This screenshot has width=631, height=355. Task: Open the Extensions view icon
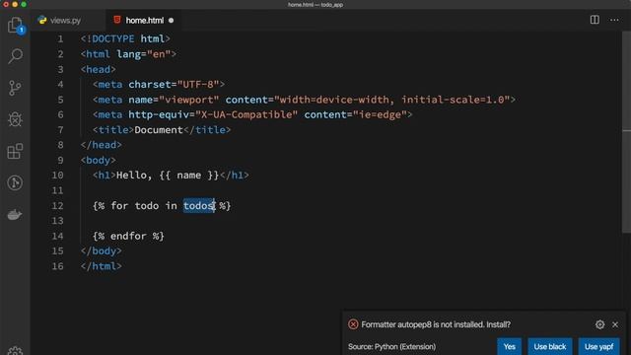pos(15,151)
